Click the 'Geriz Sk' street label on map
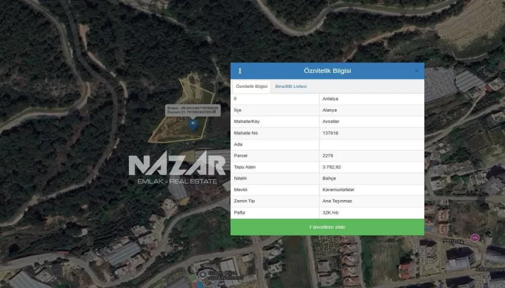Viewport: 505px width, 288px height. point(453,240)
